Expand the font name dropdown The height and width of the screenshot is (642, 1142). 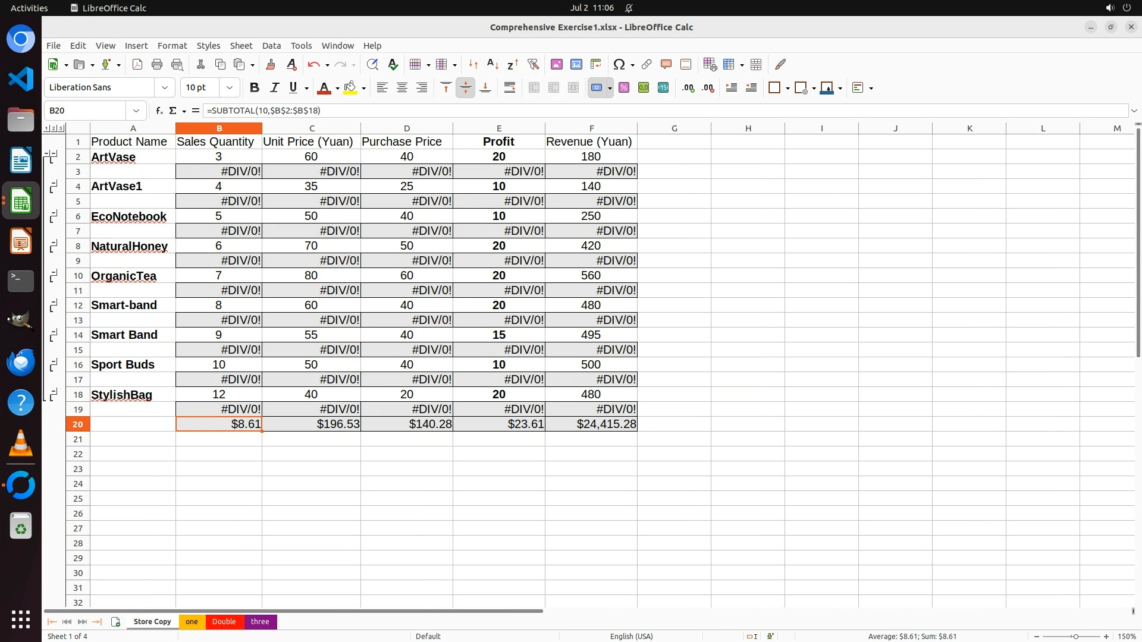tap(165, 87)
